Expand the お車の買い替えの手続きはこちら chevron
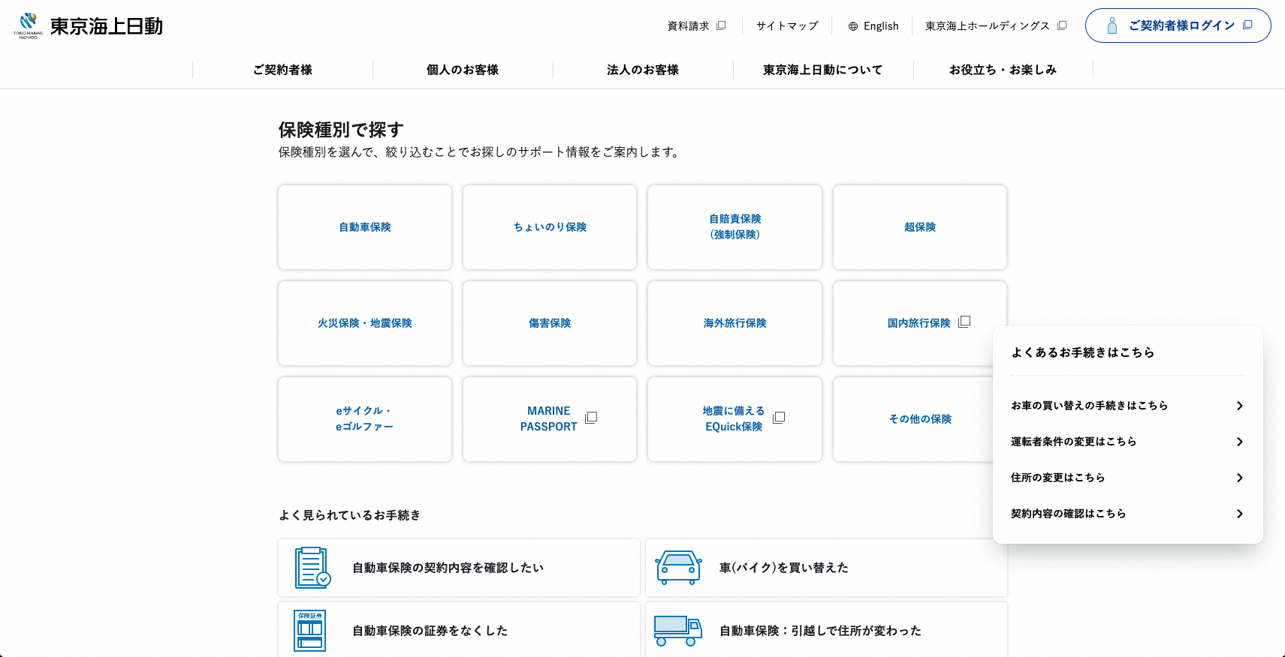The height and width of the screenshot is (657, 1285). pyautogui.click(x=1240, y=406)
